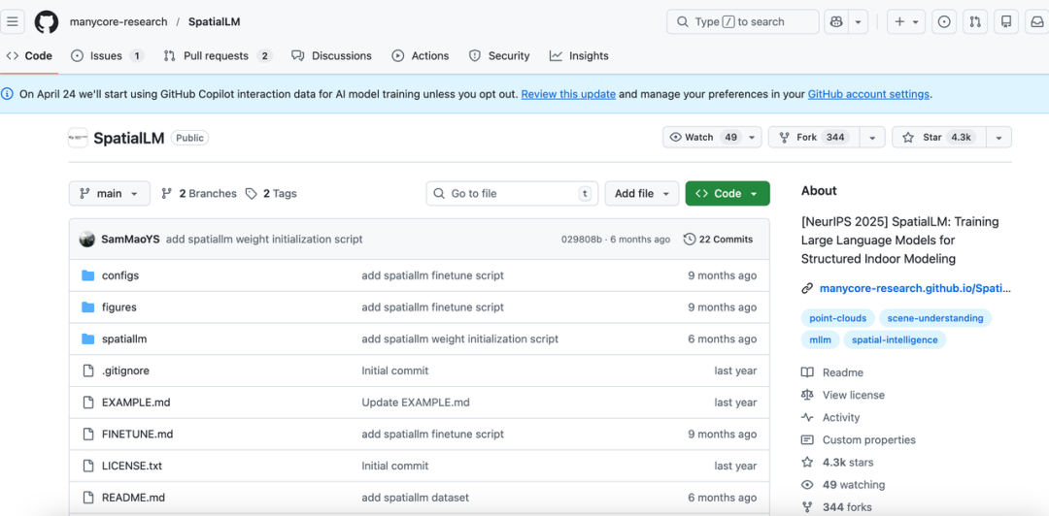Click the Review this update link

(x=568, y=94)
